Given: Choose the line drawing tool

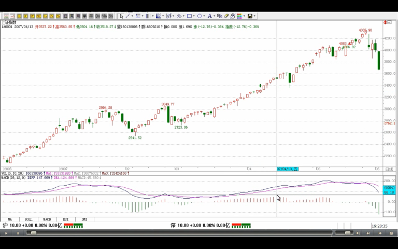Looking at the screenshot, I should [x=127, y=16].
